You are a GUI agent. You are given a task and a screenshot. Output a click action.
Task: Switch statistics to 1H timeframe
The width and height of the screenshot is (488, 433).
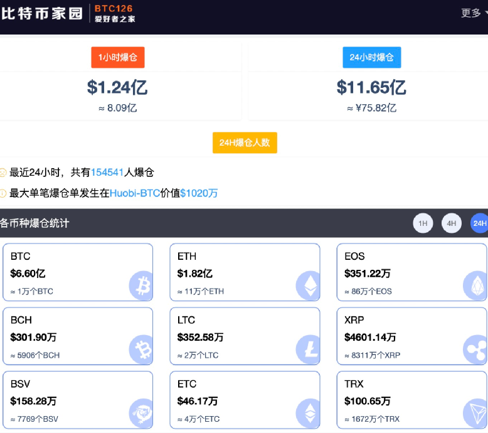point(423,223)
